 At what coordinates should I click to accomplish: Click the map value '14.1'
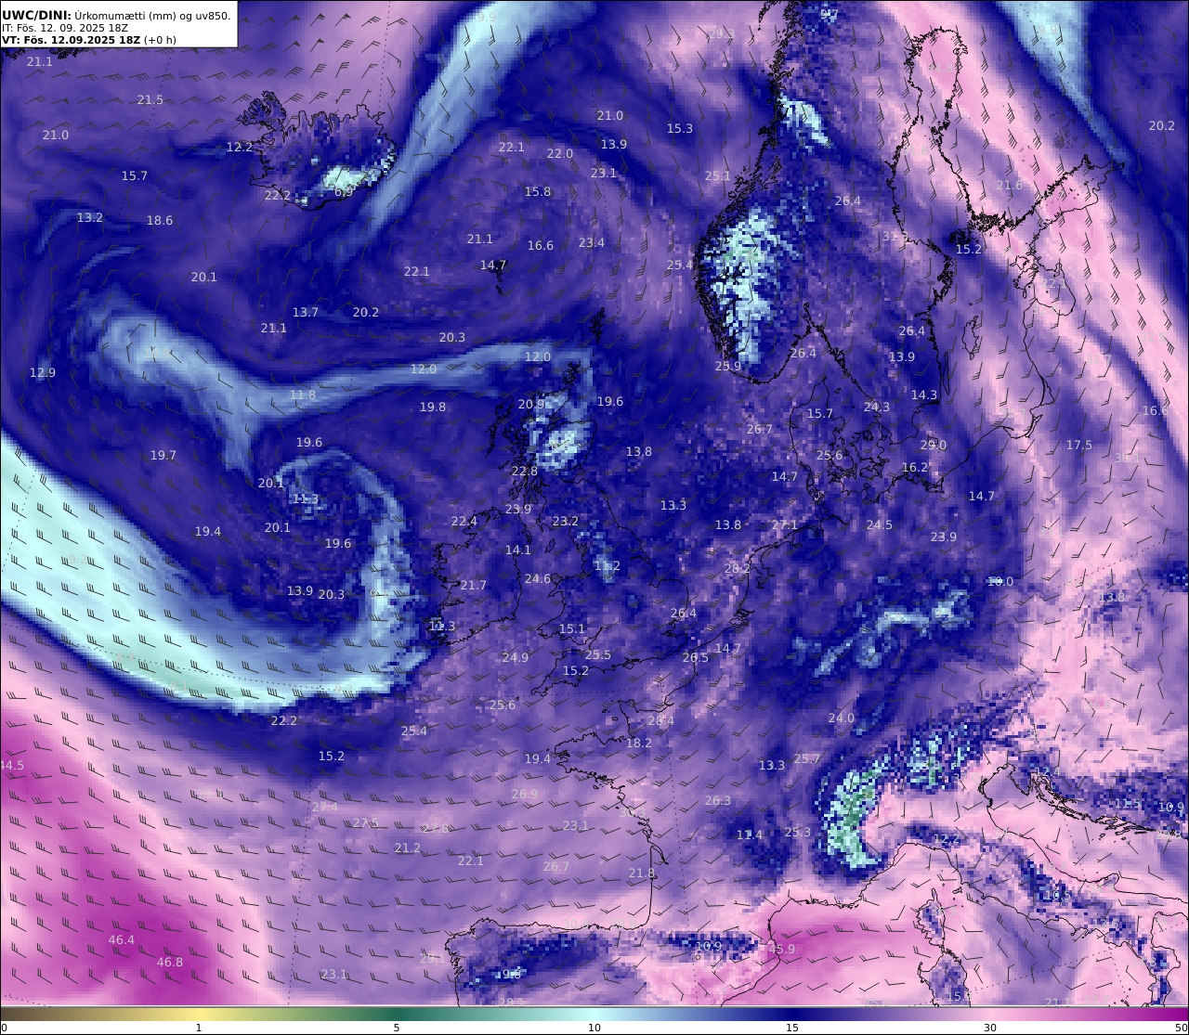pyautogui.click(x=518, y=550)
